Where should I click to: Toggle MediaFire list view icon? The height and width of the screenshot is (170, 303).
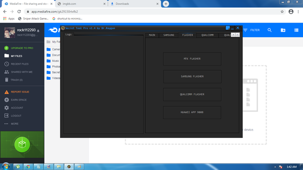[x=296, y=30]
